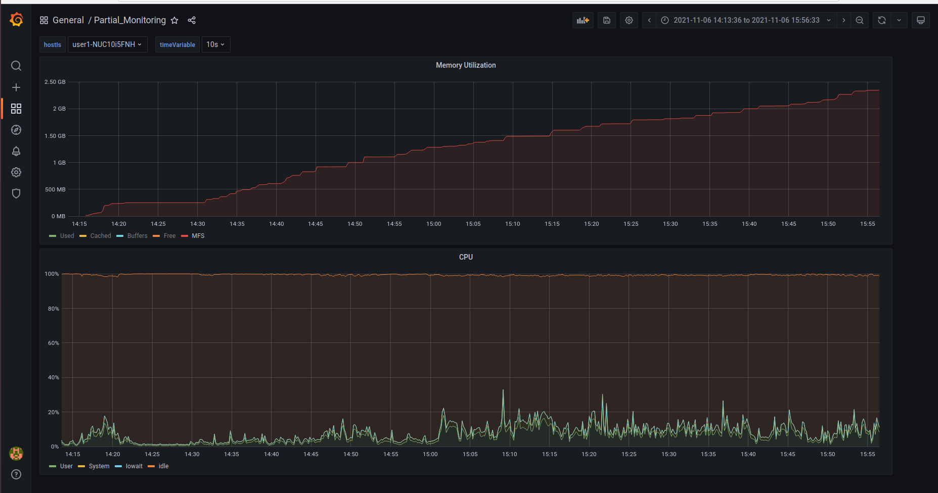
Task: Click the Add panel toolbar icon
Action: [583, 20]
